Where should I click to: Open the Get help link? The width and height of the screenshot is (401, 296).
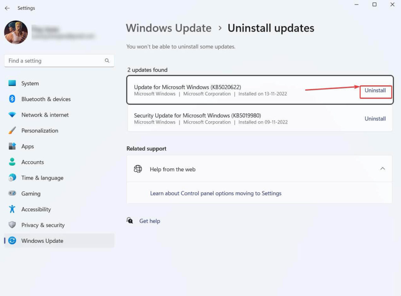point(150,221)
